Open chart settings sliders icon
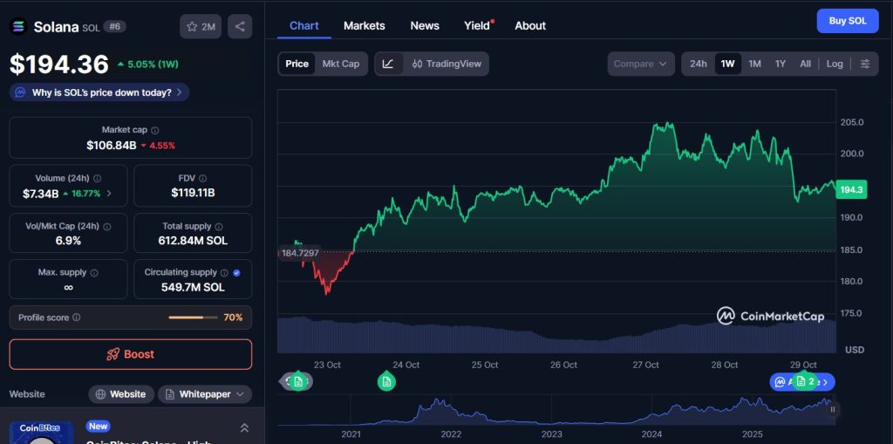Screen dimensions: 893x444 coord(864,64)
